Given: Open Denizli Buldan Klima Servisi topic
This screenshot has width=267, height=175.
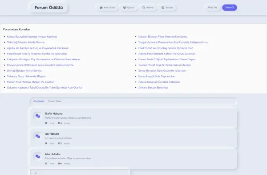Looking at the screenshot, I should click(24, 70).
